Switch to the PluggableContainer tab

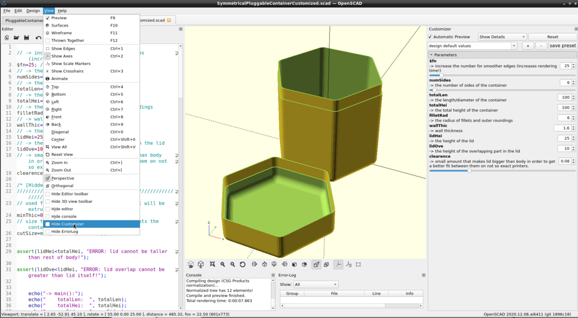pos(23,21)
